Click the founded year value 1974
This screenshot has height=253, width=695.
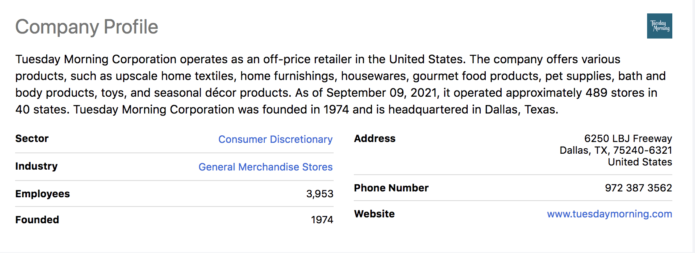point(322,220)
